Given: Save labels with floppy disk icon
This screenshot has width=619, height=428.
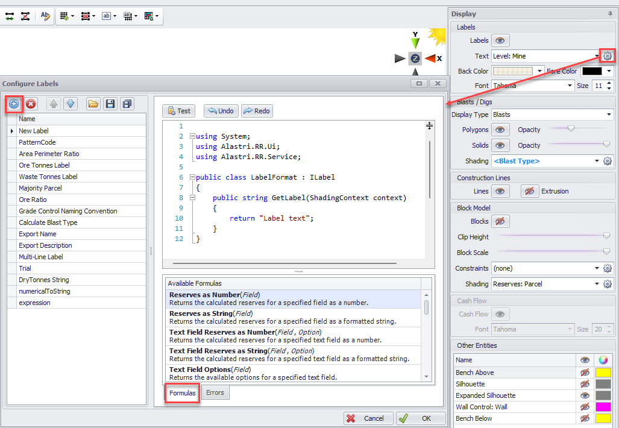Looking at the screenshot, I should (x=110, y=104).
